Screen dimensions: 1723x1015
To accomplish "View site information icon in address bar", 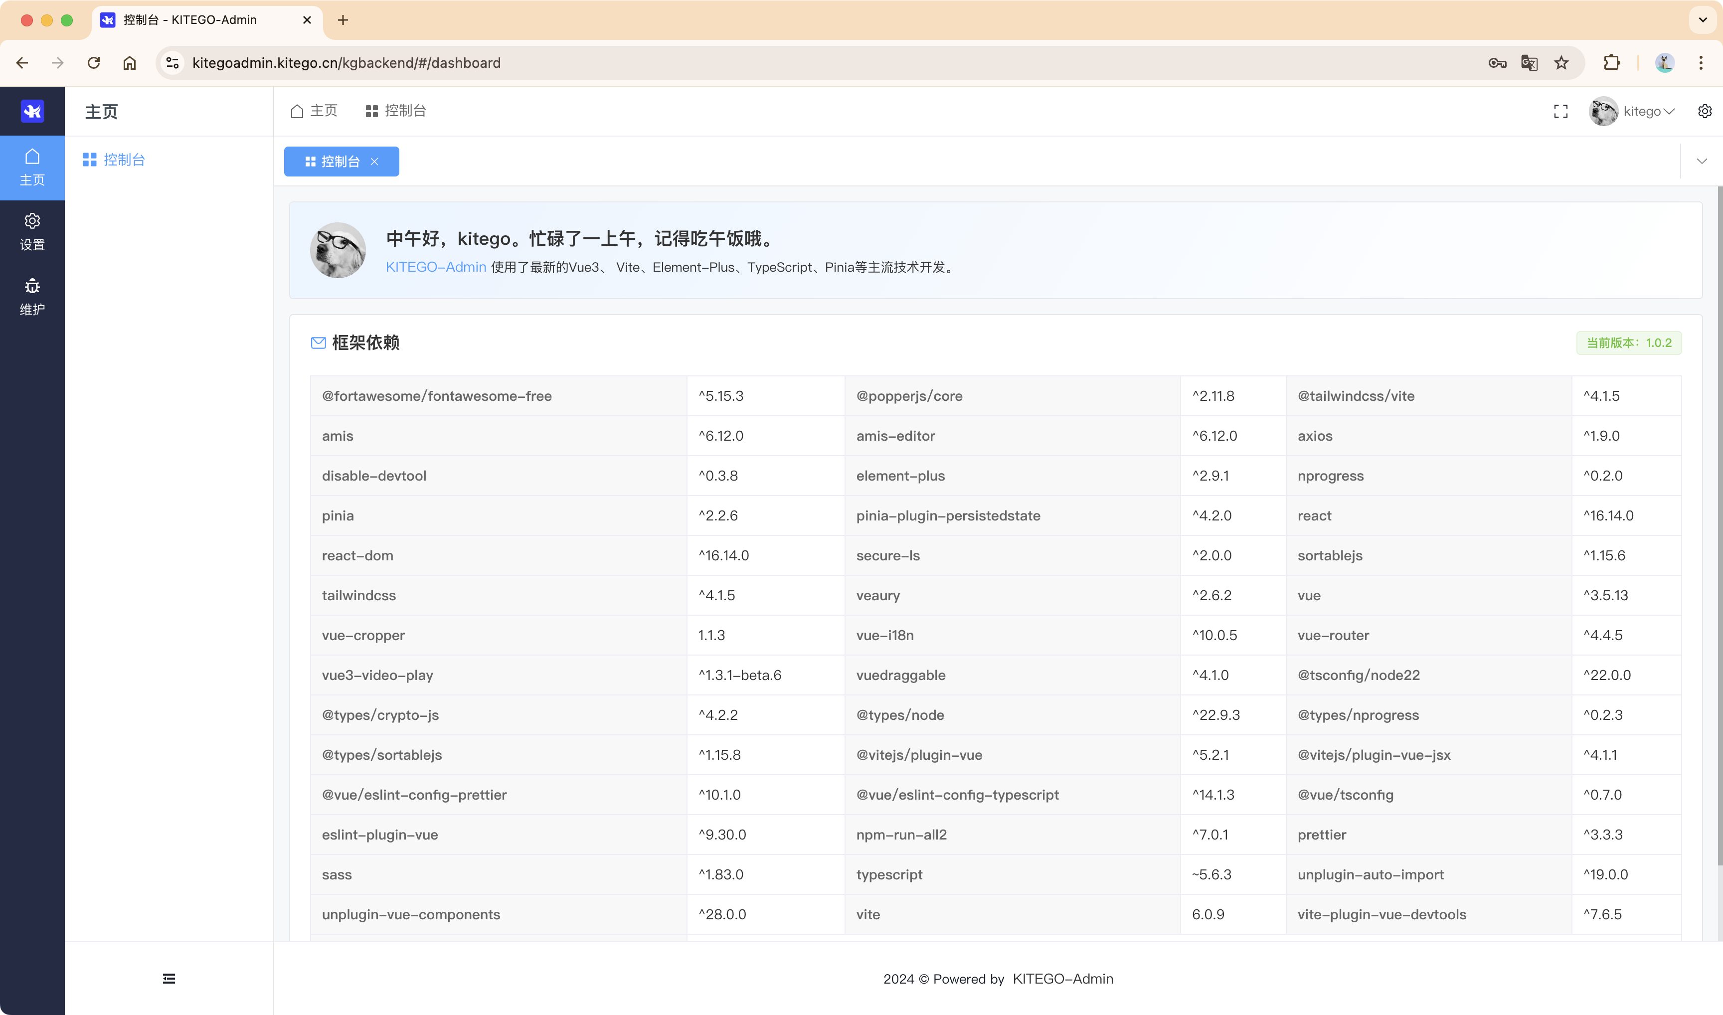I will click(172, 63).
